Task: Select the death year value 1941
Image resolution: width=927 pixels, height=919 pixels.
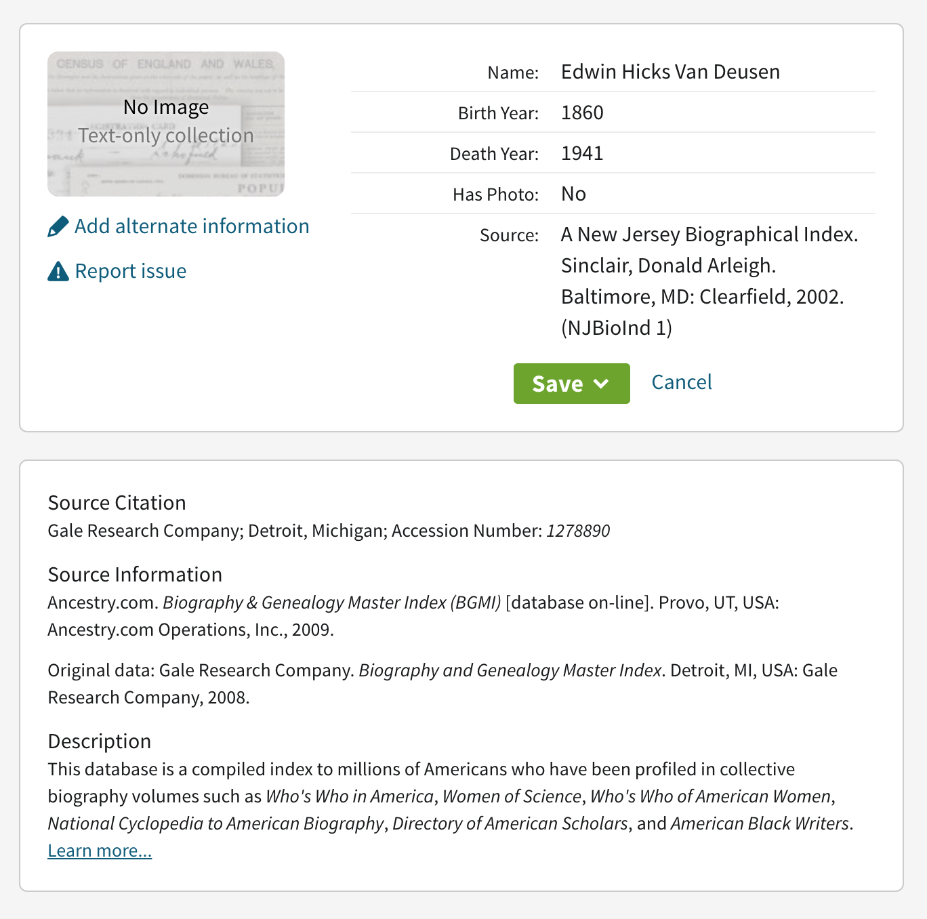Action: coord(582,153)
